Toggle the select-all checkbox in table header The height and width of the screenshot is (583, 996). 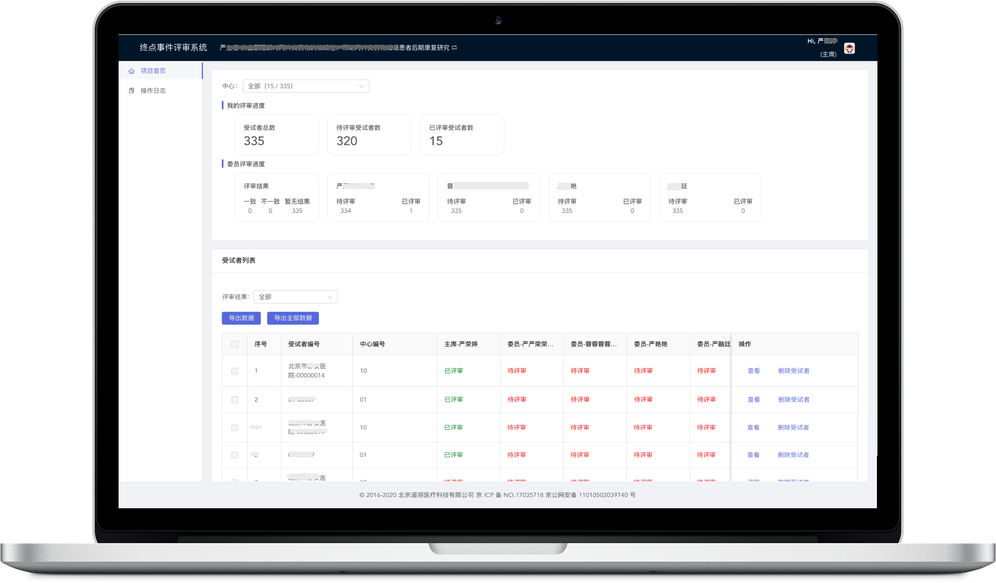[x=235, y=344]
